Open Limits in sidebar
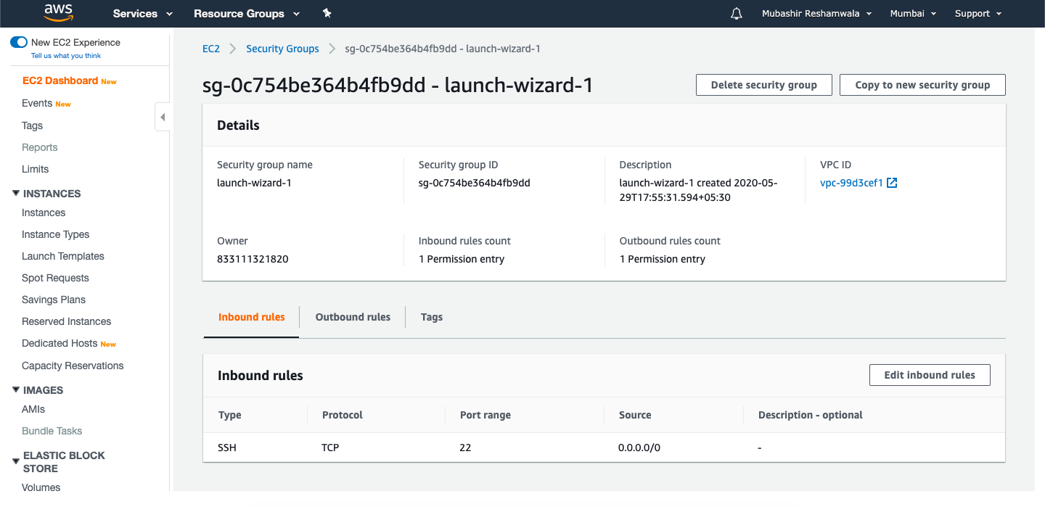 pyautogui.click(x=36, y=169)
